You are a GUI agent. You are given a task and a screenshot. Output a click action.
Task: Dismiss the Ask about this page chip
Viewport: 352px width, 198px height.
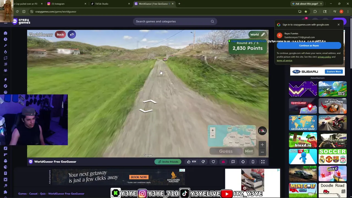point(321,4)
